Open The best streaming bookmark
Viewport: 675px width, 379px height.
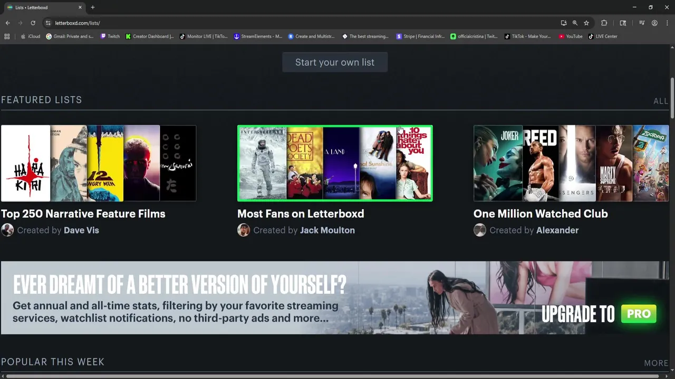coord(365,36)
